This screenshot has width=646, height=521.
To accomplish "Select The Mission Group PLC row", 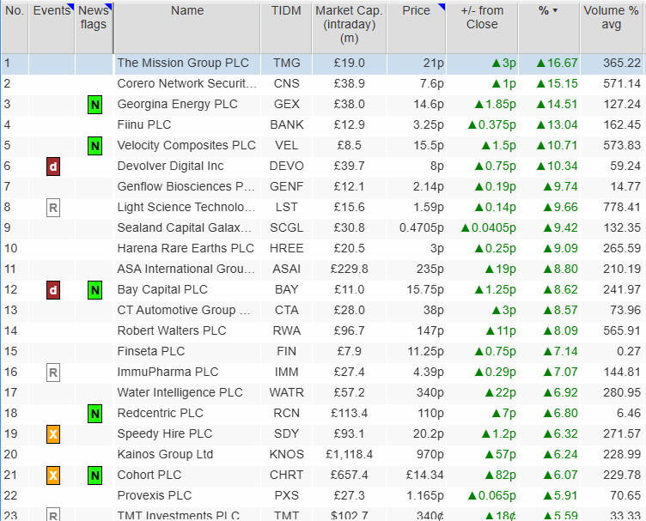I will [322, 64].
